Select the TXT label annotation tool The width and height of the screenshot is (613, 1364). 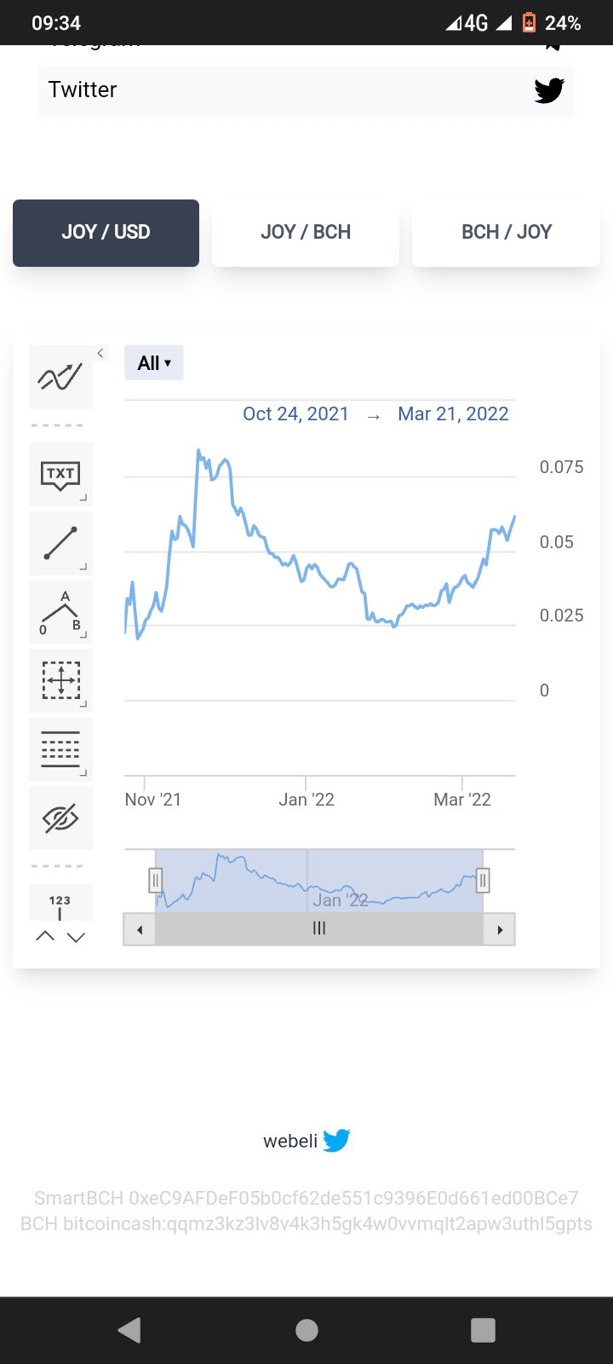(60, 475)
